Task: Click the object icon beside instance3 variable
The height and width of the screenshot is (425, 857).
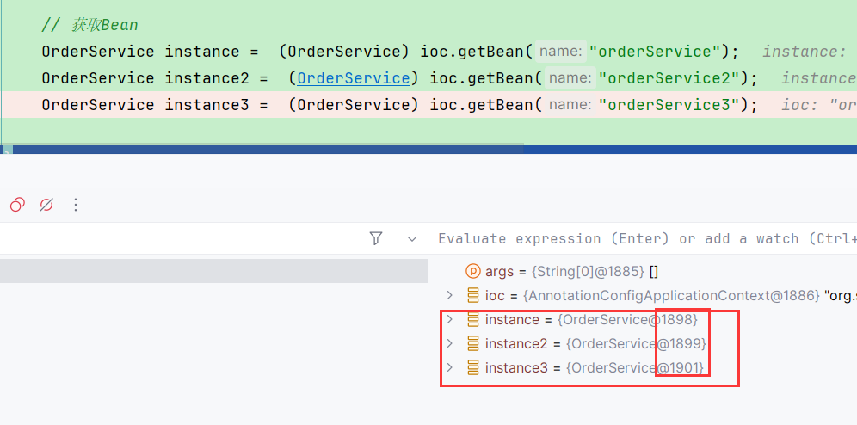Action: pyautogui.click(x=472, y=367)
